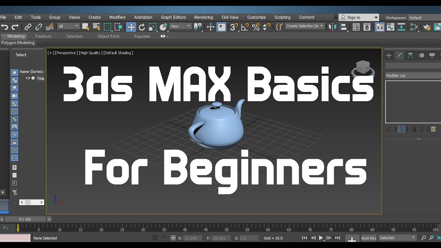The width and height of the screenshot is (441, 248).
Task: Open Create Selection Set dropdown
Action: pyautogui.click(x=305, y=26)
